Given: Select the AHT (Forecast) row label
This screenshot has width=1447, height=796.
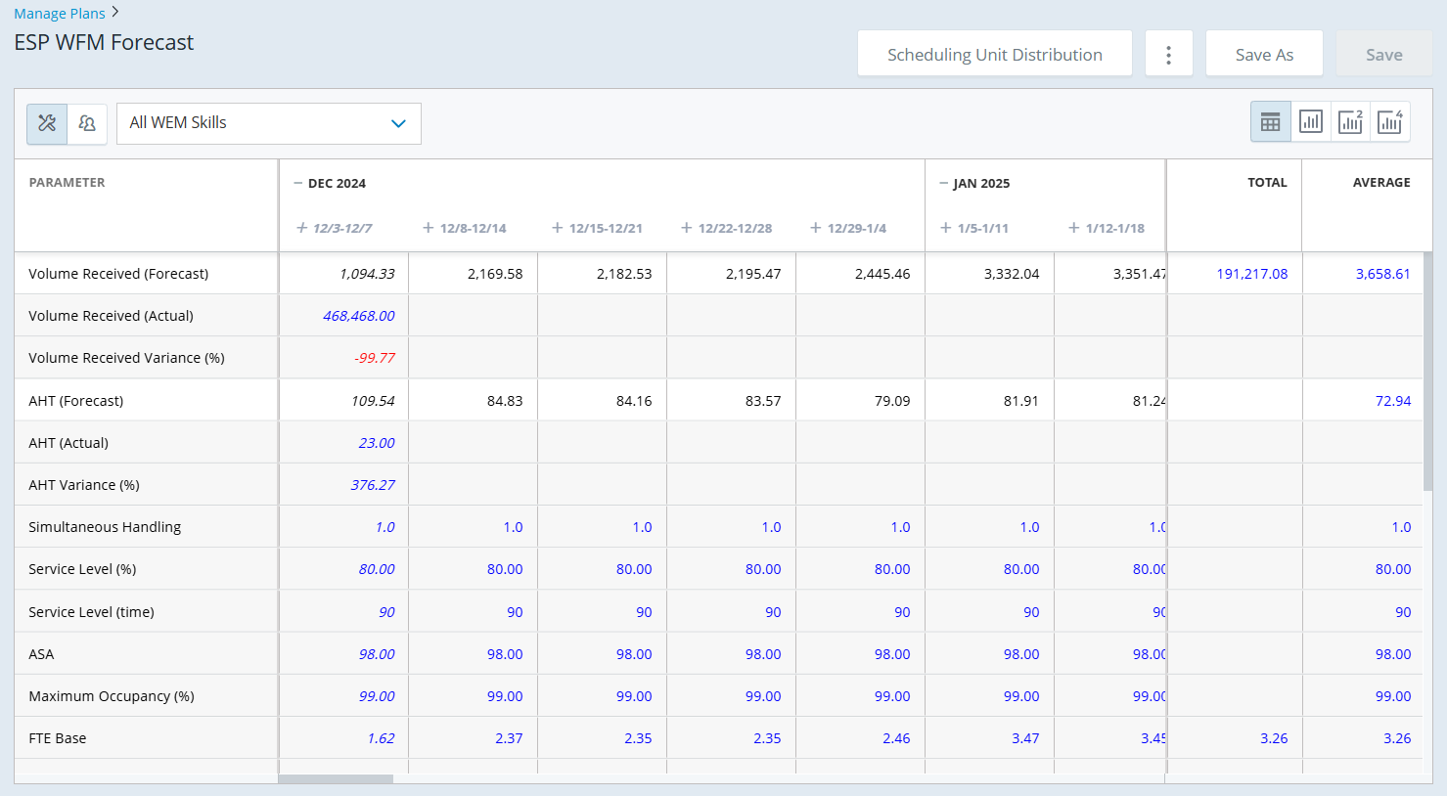Looking at the screenshot, I should 75,401.
